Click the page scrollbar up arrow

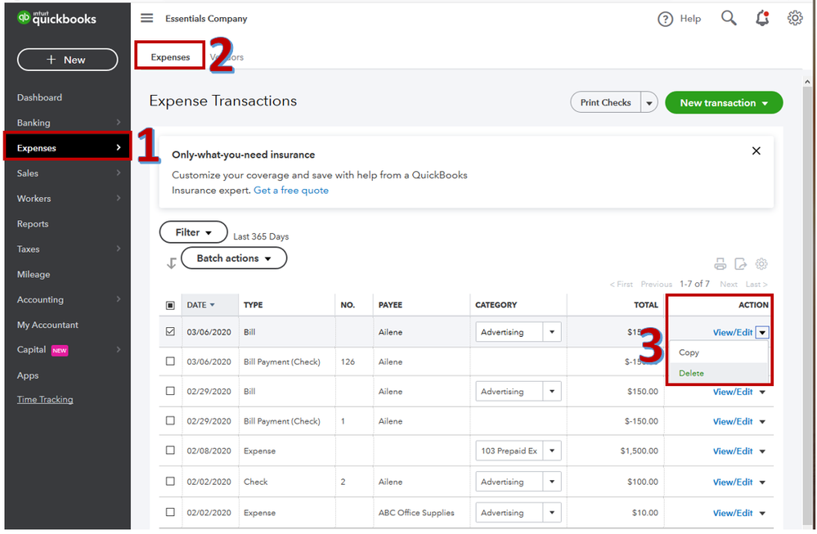click(807, 82)
